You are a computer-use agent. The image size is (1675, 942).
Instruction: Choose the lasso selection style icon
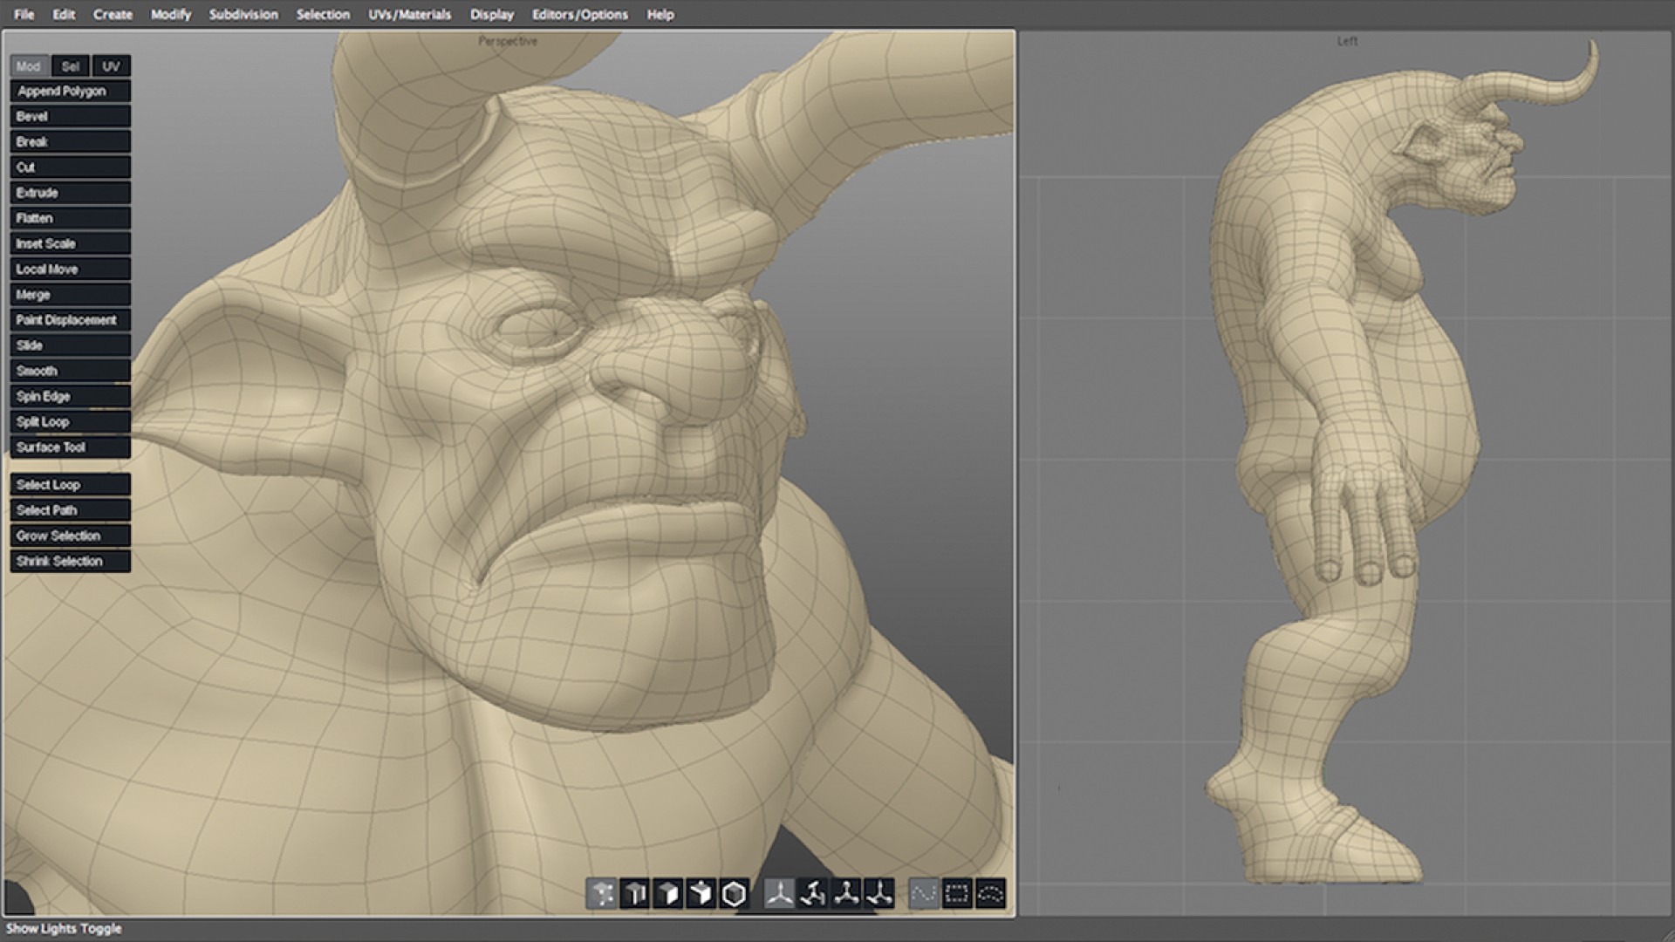990,894
